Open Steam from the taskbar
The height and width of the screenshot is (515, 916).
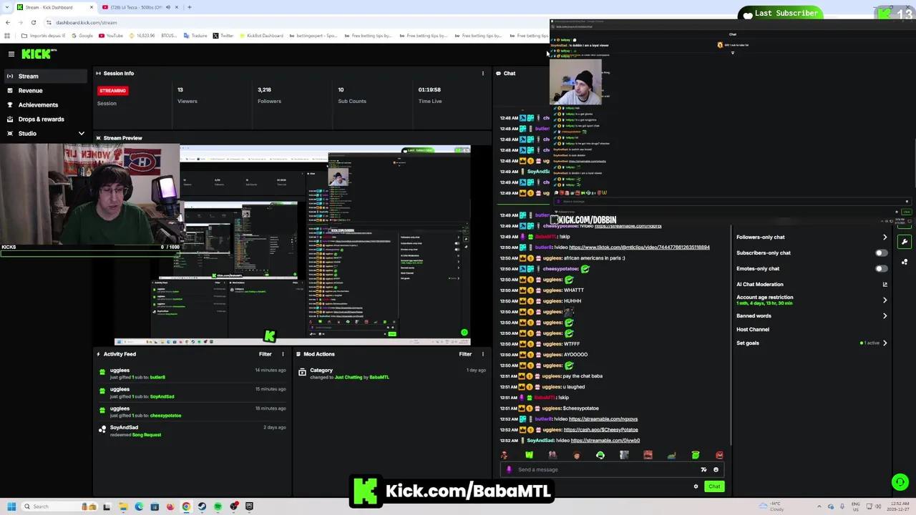point(202,506)
